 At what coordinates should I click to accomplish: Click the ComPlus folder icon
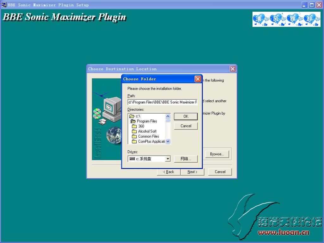click(x=134, y=141)
